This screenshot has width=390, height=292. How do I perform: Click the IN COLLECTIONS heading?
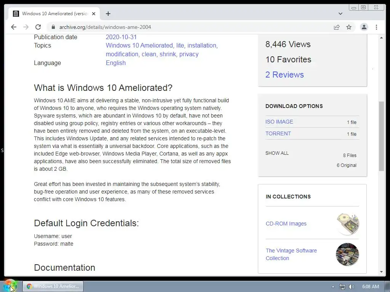pyautogui.click(x=288, y=197)
